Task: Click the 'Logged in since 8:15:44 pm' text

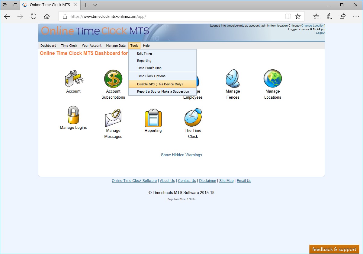Action: click(x=307, y=29)
